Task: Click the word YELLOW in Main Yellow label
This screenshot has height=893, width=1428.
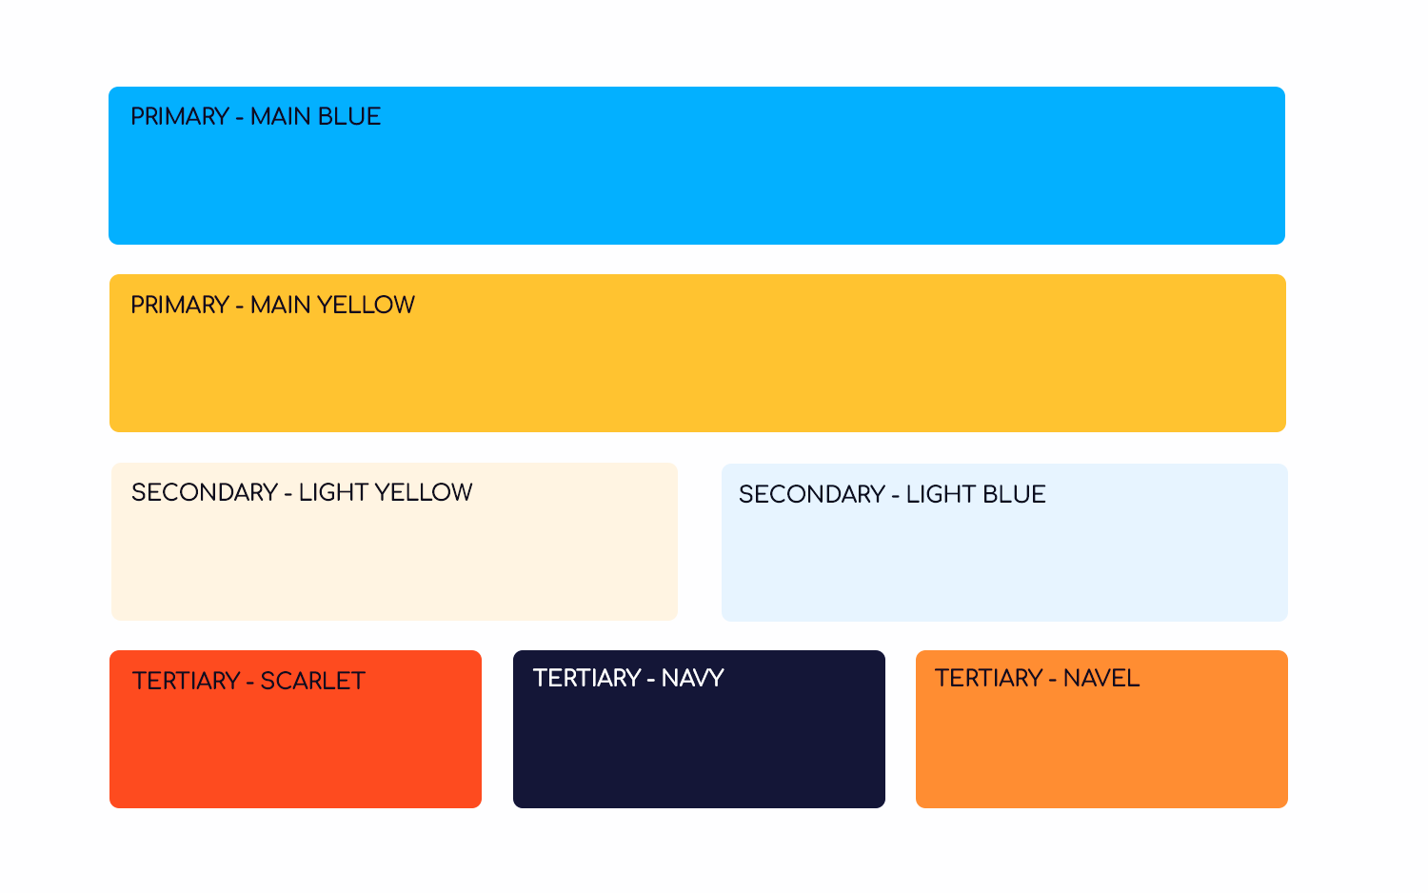Action: (366, 305)
